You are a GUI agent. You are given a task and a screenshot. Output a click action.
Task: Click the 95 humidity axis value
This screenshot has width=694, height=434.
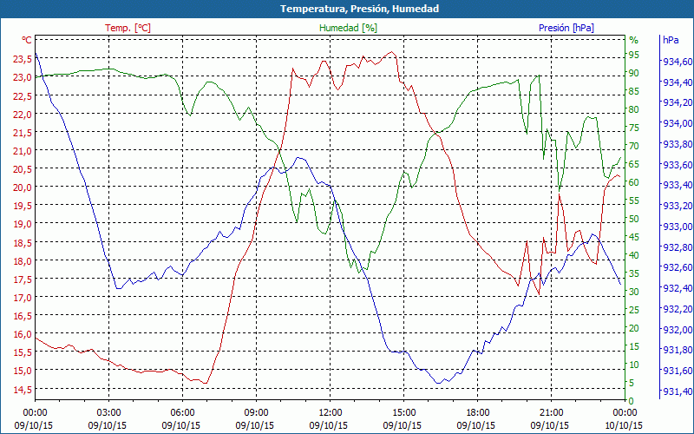634,55
